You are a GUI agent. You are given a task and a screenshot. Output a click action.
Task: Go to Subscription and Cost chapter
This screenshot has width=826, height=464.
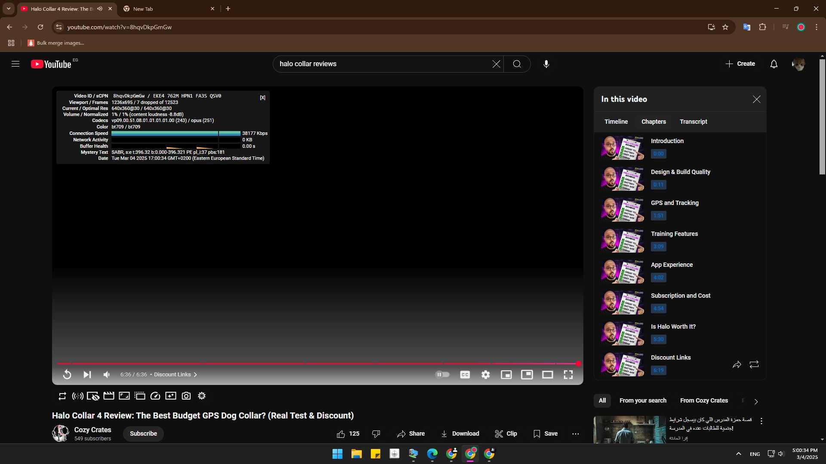(x=680, y=302)
